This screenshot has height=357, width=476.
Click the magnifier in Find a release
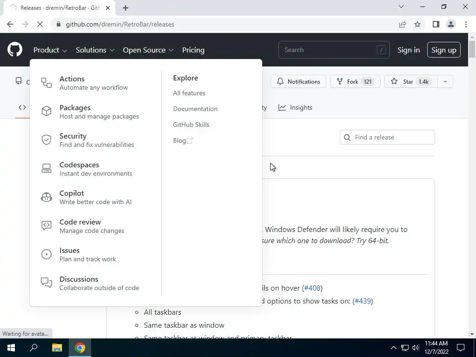(x=347, y=138)
